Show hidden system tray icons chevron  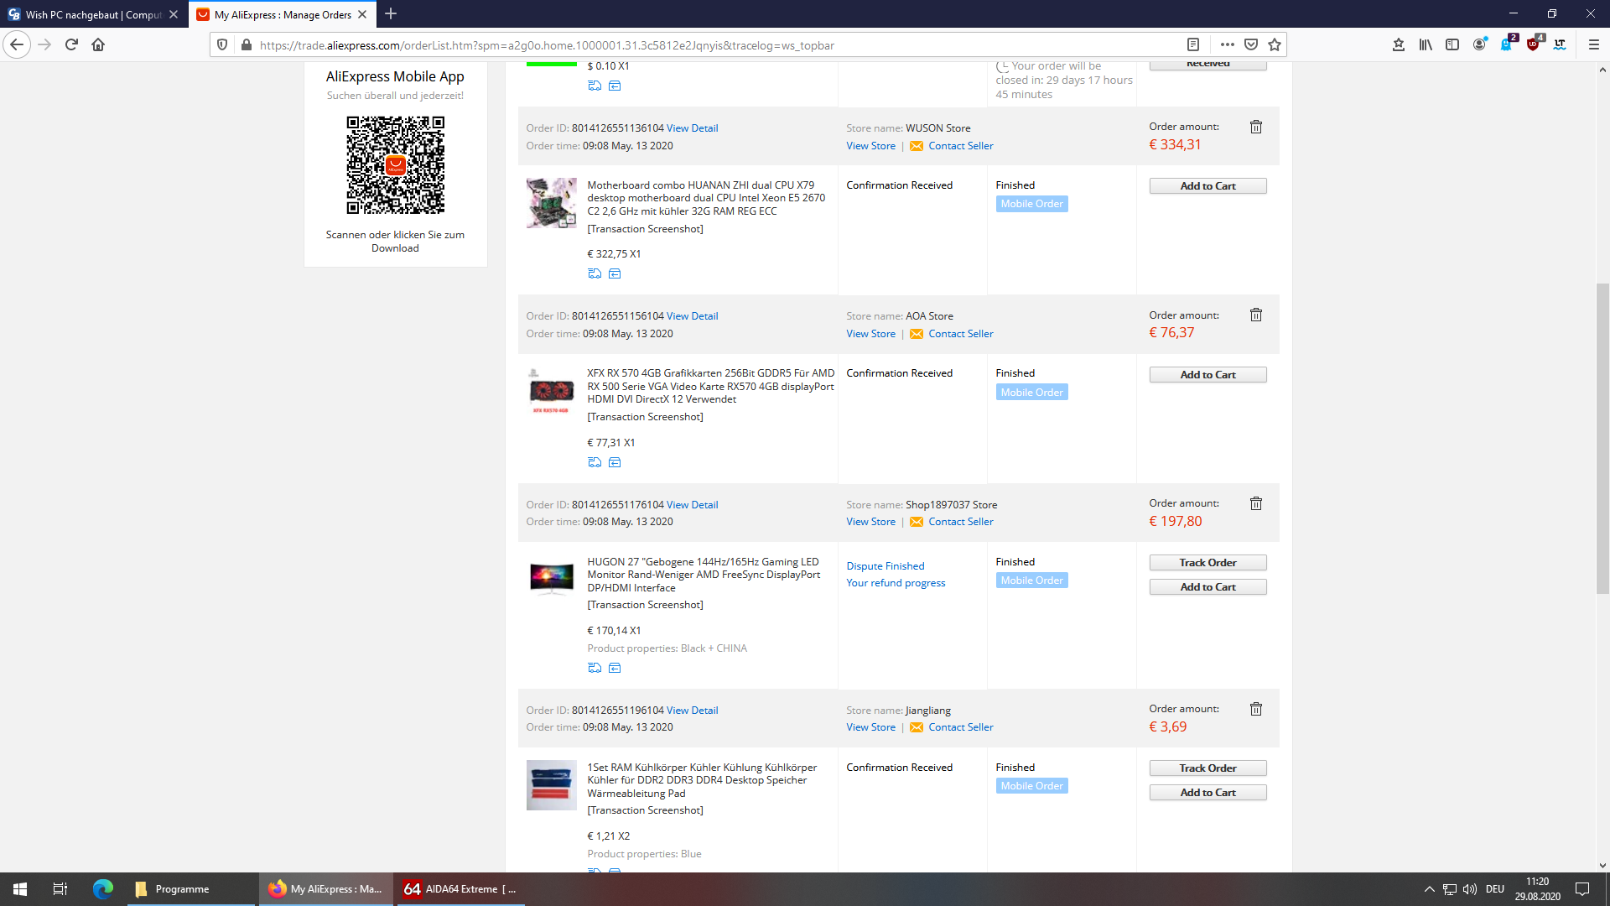1429,888
